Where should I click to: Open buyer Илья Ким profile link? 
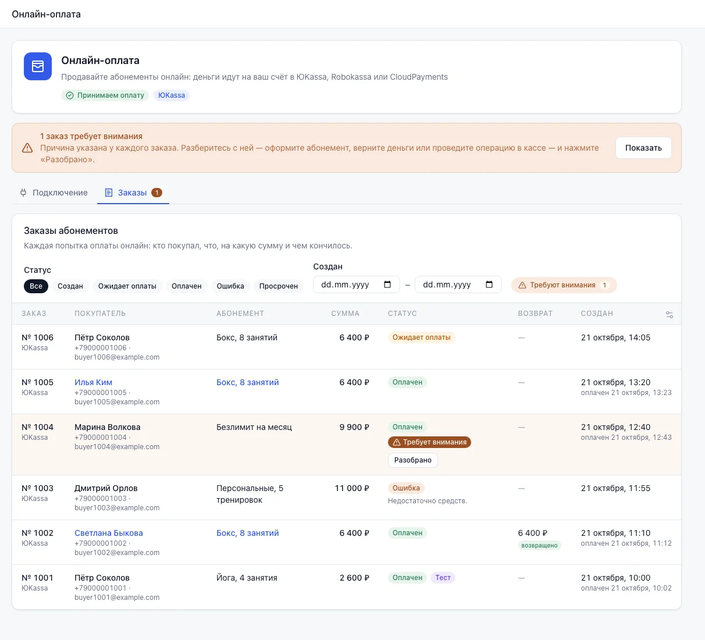(93, 382)
